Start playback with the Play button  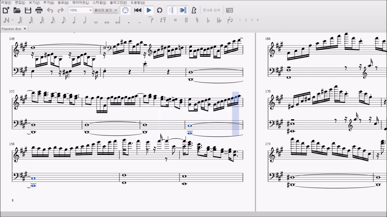[149, 10]
